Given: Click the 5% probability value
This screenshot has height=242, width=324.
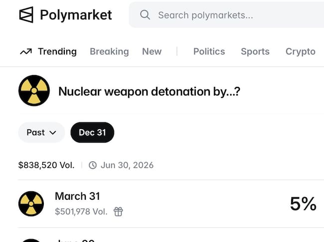Looking at the screenshot, I should click(x=303, y=204).
